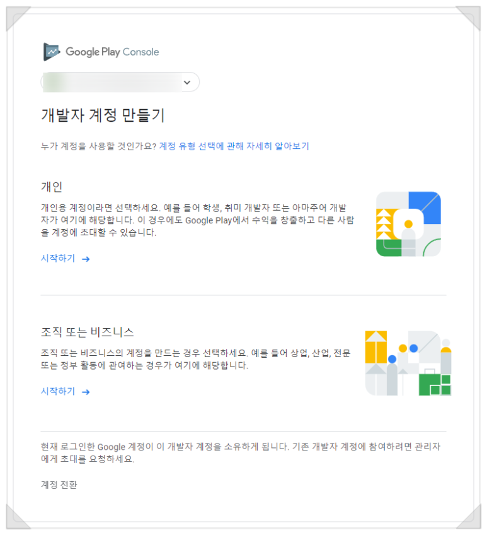This screenshot has height=535, width=487.
Task: Click 계정 전환 to switch accounts
Action: pos(59,485)
